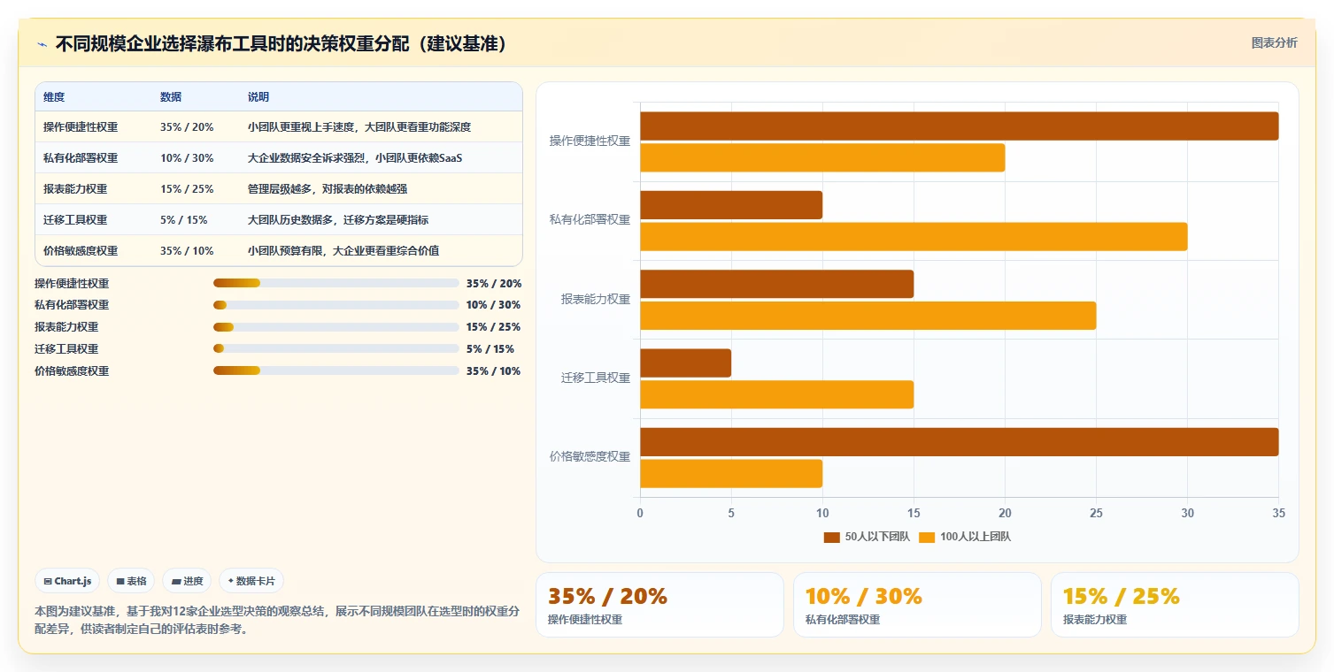This screenshot has height=672, width=1334.
Task: Click the 50人以下 bar for 迁移工具权重
Action: point(685,363)
